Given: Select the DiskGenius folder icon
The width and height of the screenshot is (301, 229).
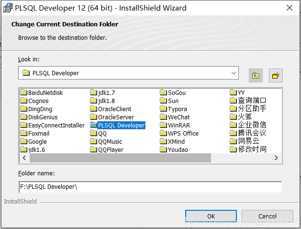Looking at the screenshot, I should click(24, 117).
